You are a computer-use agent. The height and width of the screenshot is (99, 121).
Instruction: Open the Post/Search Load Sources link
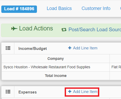pyautogui.click(x=95, y=29)
